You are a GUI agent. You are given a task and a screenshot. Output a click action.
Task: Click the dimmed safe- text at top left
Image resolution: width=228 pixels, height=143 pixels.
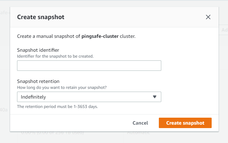[x=5, y=12]
